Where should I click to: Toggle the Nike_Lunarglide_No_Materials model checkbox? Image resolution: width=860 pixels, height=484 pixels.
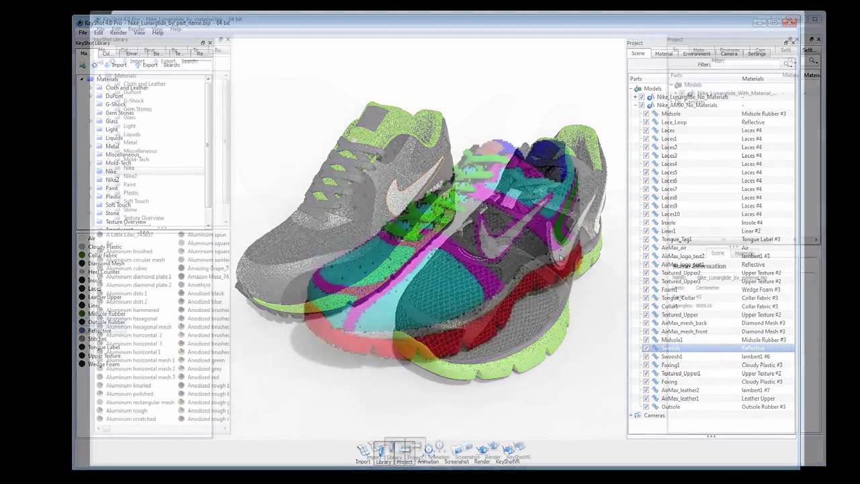pyautogui.click(x=642, y=97)
